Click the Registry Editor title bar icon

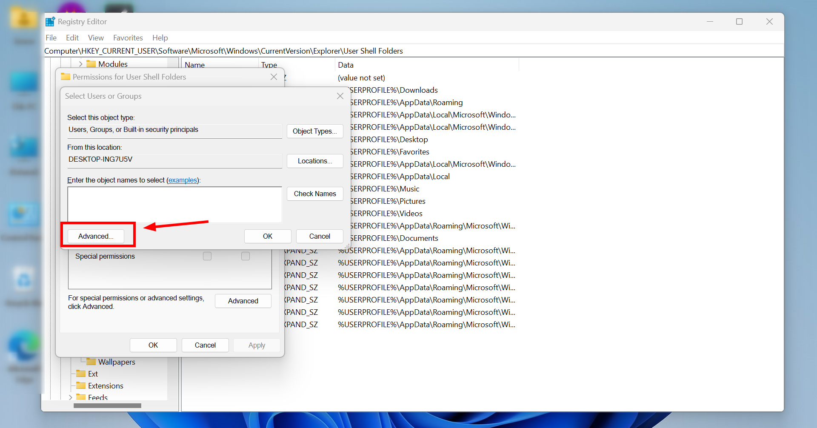click(x=50, y=21)
